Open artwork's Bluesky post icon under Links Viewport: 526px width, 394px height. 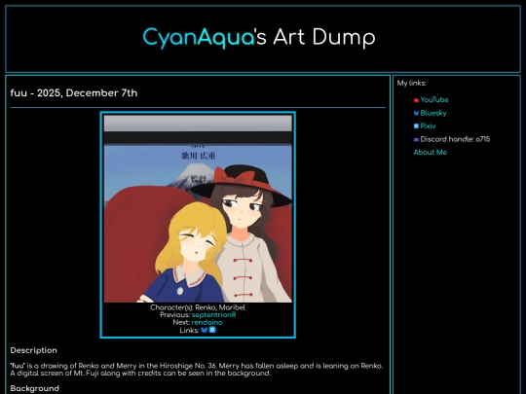coord(204,330)
